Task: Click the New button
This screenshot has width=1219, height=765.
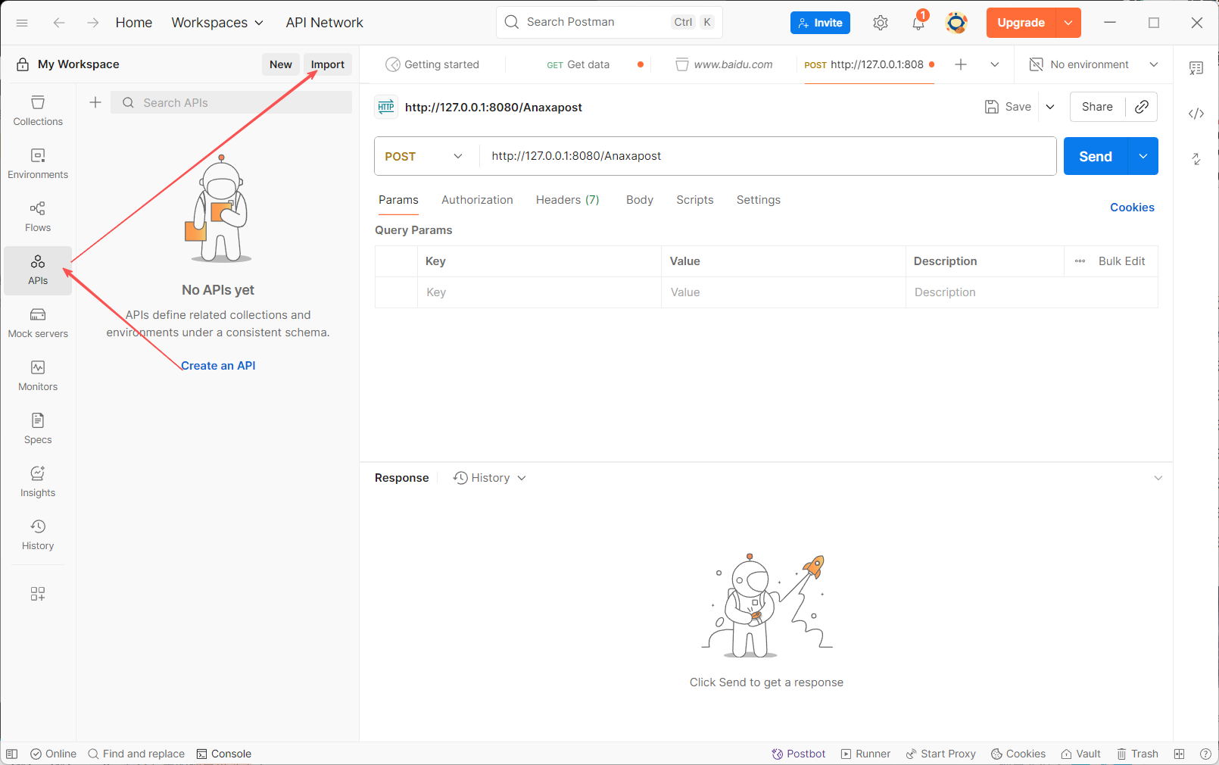Action: coord(281,64)
